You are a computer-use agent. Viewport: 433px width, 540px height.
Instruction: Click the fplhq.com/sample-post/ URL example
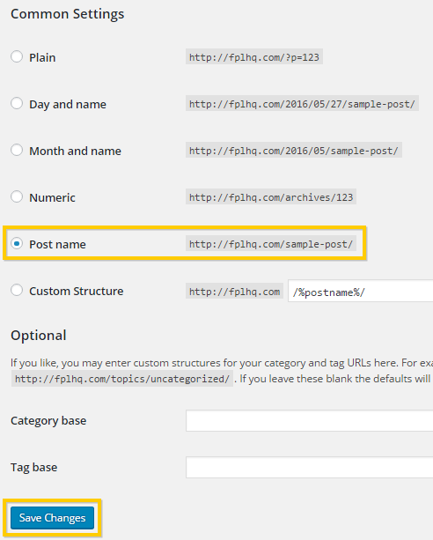271,243
